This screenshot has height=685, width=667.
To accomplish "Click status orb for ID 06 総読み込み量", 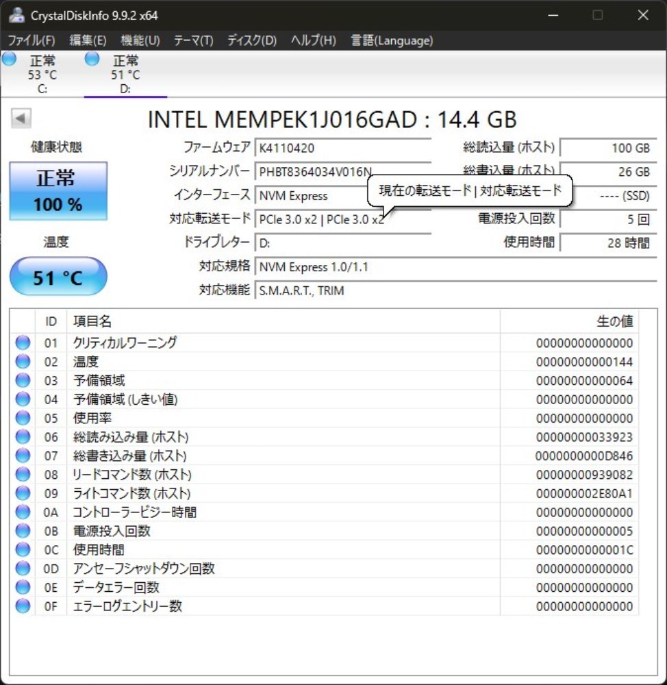I will coord(23,436).
